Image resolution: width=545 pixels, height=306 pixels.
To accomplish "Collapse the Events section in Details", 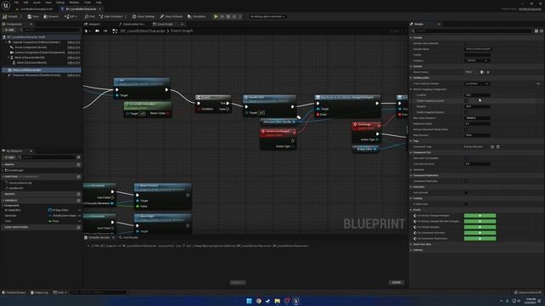I will pyautogui.click(x=411, y=210).
